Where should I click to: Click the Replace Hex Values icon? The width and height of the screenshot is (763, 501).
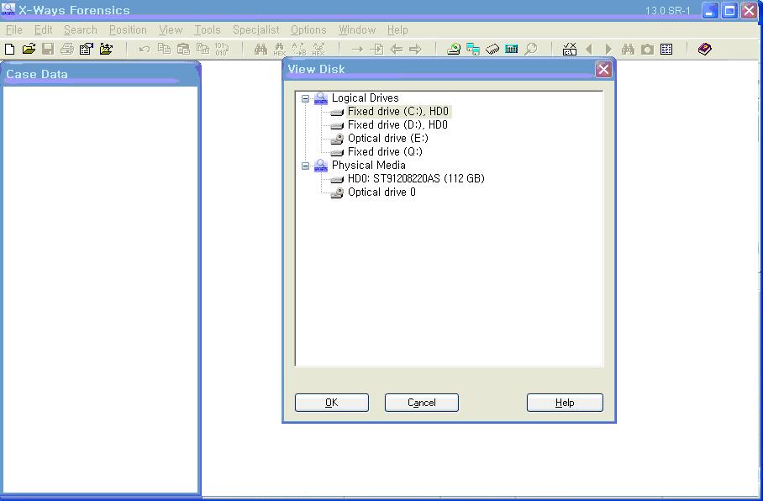[318, 49]
